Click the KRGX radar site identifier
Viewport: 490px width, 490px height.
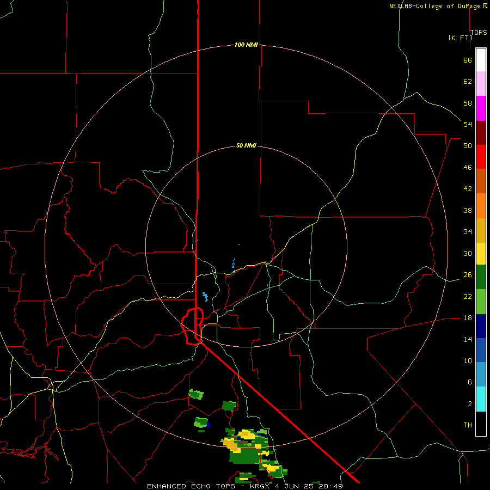[x=259, y=486]
